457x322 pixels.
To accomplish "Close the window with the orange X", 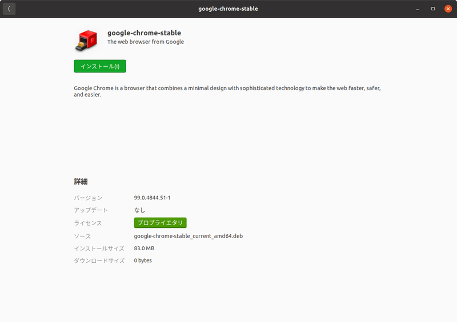I will [448, 9].
